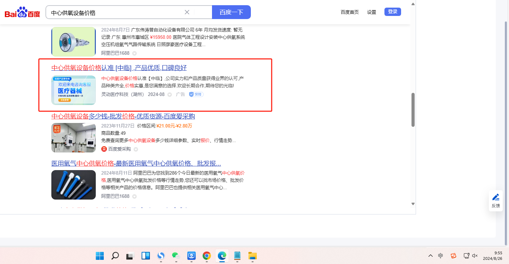
Task: Show hidden tray icons with the chevron
Action: (431, 256)
